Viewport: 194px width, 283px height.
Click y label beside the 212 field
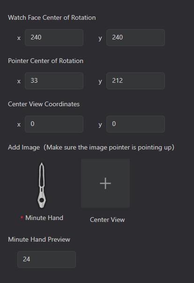click(100, 82)
